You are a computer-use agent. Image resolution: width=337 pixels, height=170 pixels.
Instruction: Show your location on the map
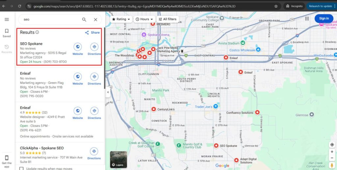click(x=332, y=145)
